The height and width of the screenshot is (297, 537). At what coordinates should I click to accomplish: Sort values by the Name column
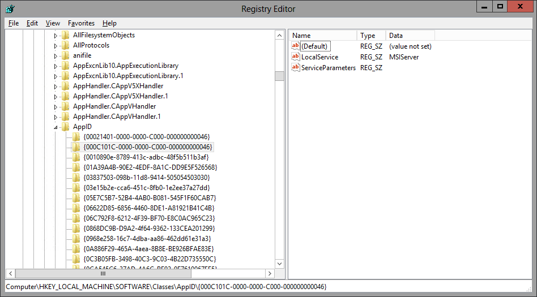coord(323,36)
